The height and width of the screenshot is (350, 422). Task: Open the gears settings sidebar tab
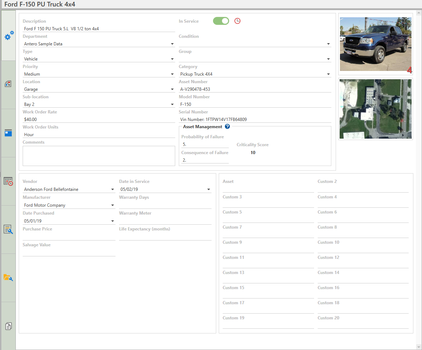pyautogui.click(x=9, y=36)
